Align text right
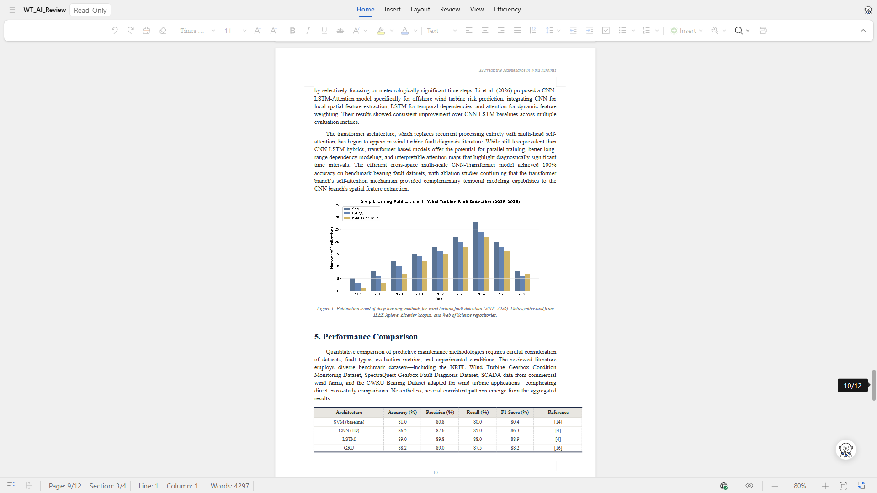 (x=501, y=31)
